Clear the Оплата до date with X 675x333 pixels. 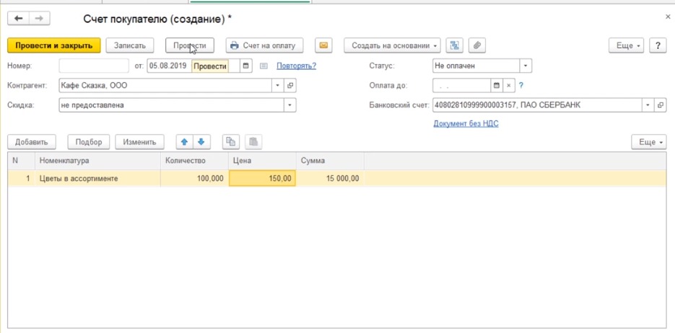[508, 85]
